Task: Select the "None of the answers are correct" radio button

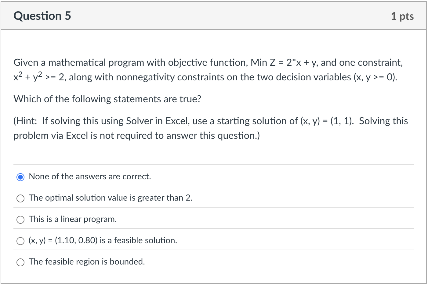Action: tap(20, 177)
